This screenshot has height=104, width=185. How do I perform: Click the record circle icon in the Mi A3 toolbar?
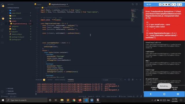tap(164, 4)
